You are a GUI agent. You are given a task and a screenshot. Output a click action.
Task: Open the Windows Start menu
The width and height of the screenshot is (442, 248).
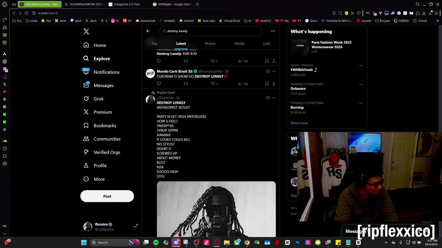(84, 242)
